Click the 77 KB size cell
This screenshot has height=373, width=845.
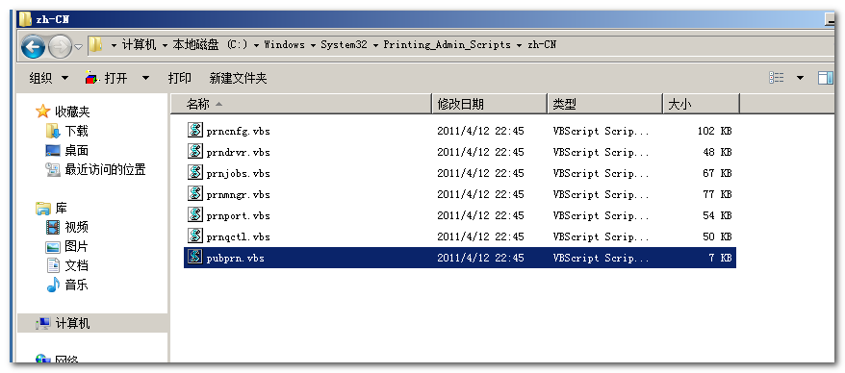(717, 194)
